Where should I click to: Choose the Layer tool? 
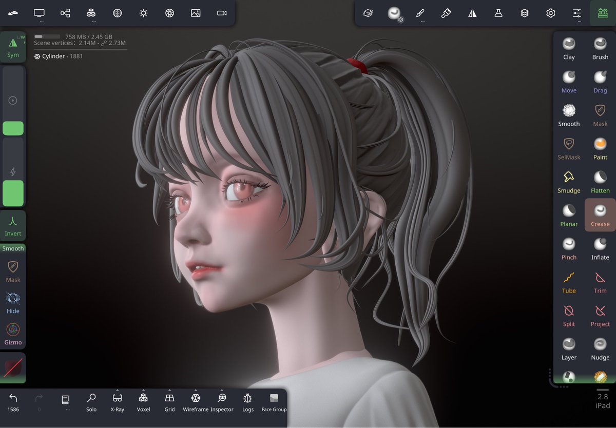[x=569, y=349]
